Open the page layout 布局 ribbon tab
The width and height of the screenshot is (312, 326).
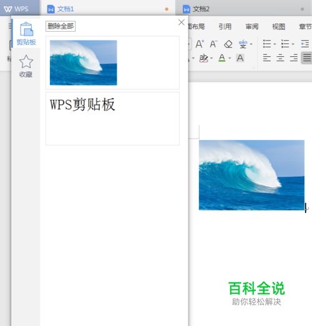tap(197, 27)
